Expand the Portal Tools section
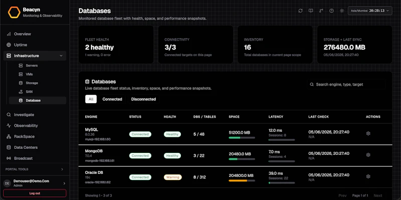The image size is (401, 200). [35, 169]
